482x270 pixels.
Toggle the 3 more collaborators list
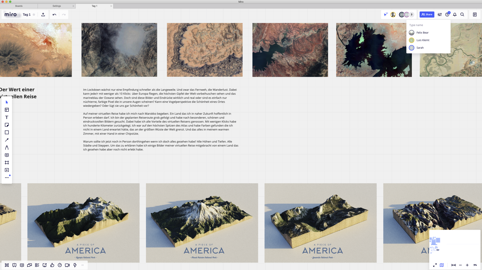[412, 15]
